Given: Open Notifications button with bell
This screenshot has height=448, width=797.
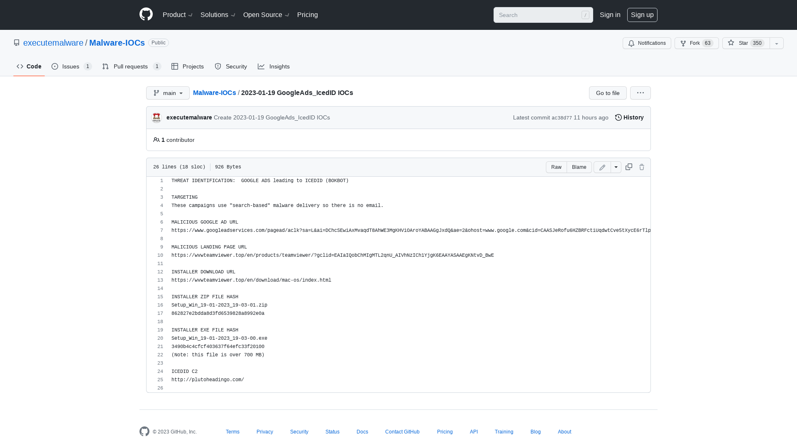Looking at the screenshot, I should 647,43.
